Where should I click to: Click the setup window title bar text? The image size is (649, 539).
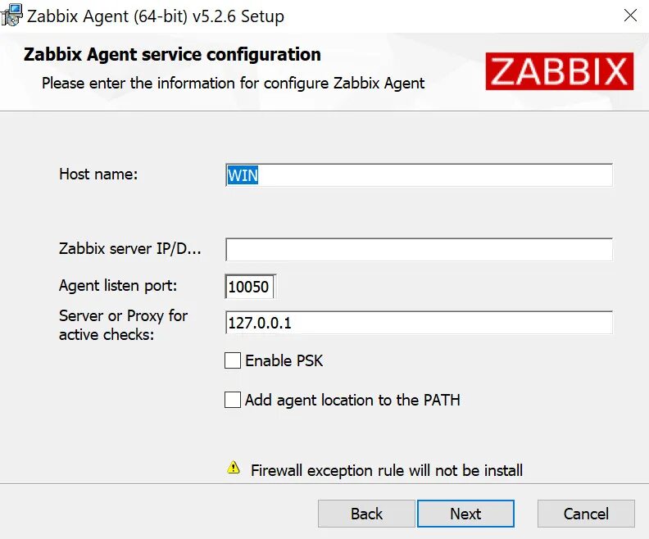click(157, 15)
